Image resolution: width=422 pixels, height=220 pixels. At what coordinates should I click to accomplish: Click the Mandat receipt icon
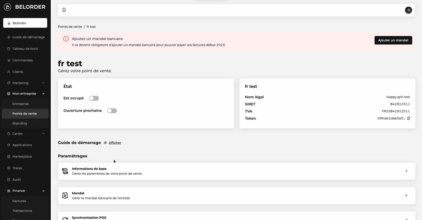tap(65, 196)
